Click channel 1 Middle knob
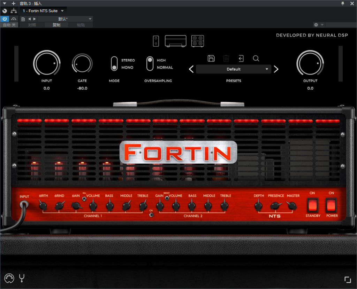 click(x=126, y=206)
